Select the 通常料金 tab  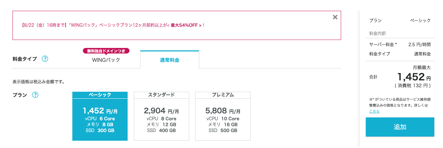(170, 60)
